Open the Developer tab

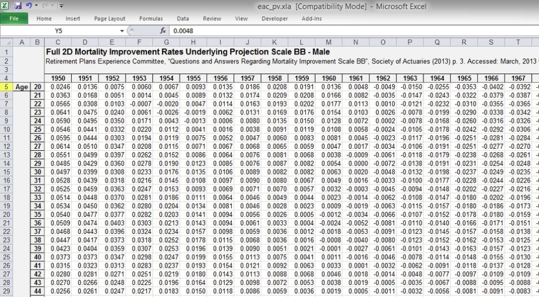click(275, 18)
